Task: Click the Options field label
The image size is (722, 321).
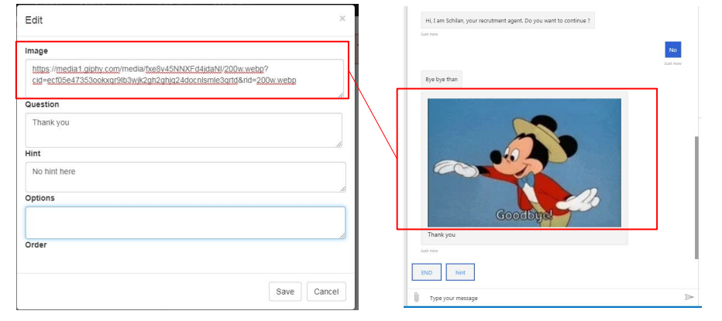Action: point(40,198)
